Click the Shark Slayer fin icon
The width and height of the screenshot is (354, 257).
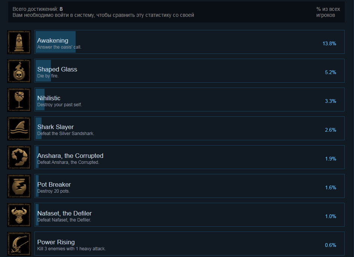click(19, 129)
